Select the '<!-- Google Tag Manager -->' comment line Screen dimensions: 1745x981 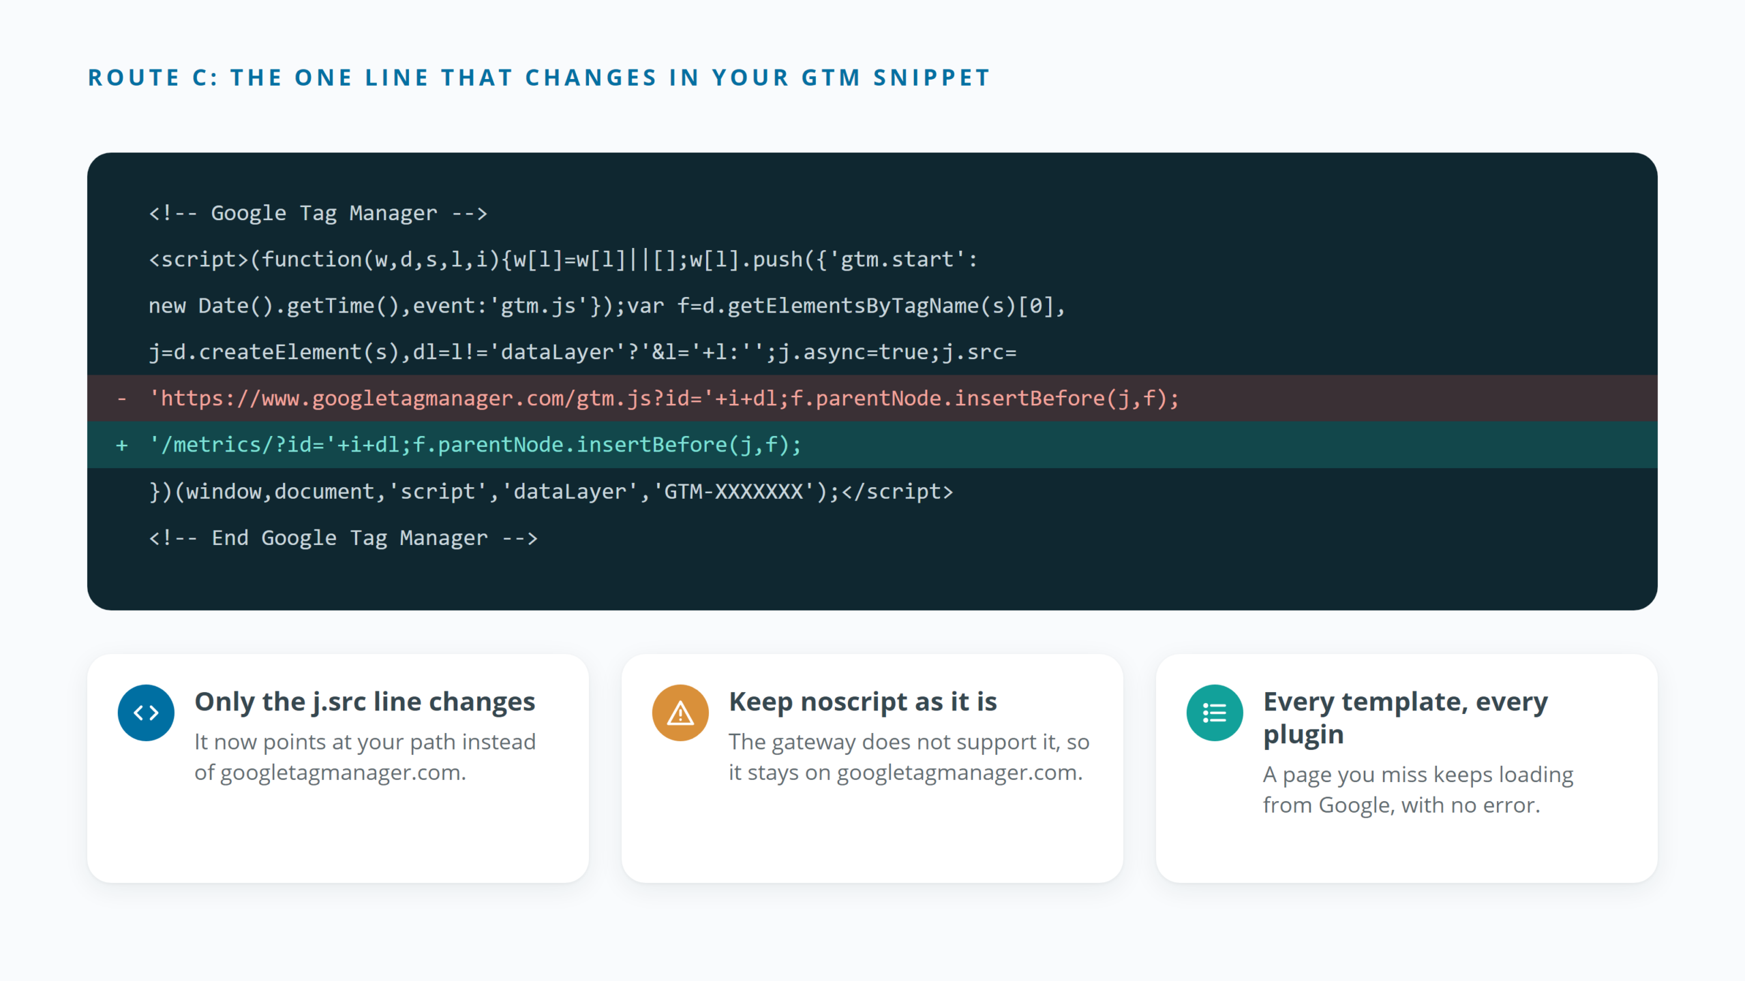[318, 213]
